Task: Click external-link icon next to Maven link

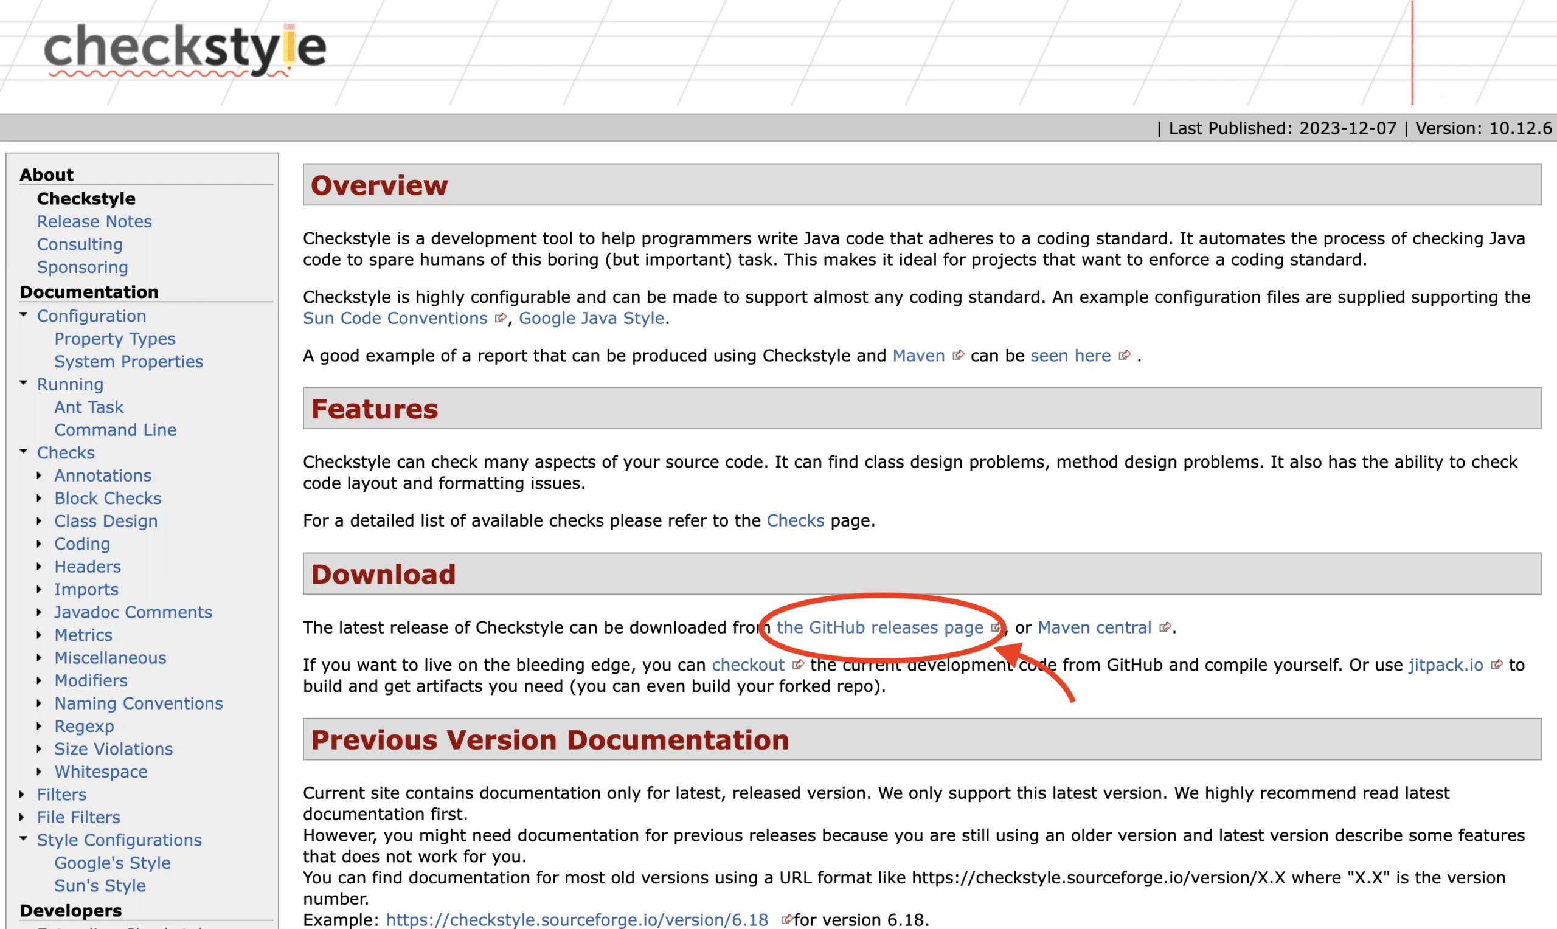Action: click(x=958, y=356)
